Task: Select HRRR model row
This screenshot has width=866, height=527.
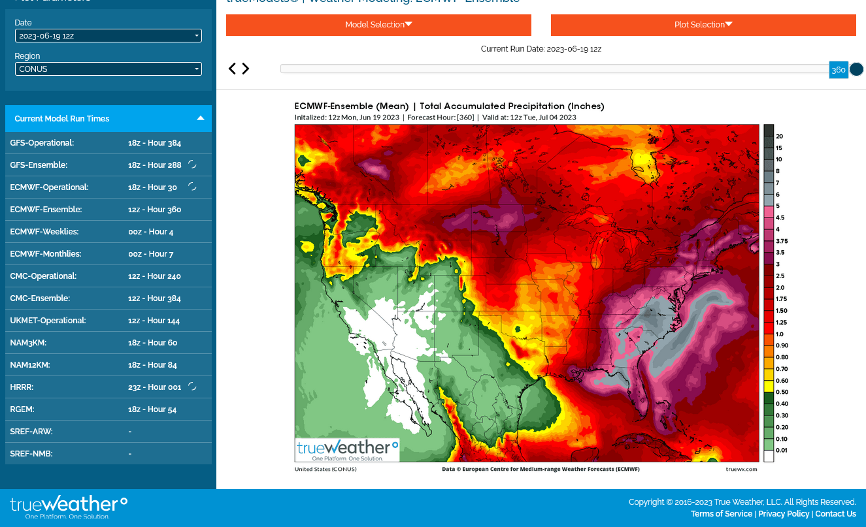Action: (x=108, y=387)
